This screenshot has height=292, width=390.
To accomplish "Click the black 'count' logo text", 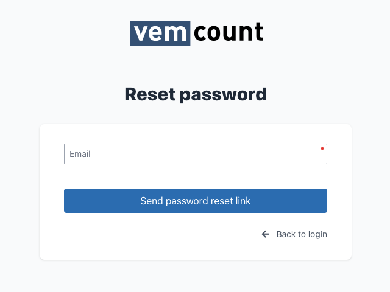I will click(x=228, y=32).
